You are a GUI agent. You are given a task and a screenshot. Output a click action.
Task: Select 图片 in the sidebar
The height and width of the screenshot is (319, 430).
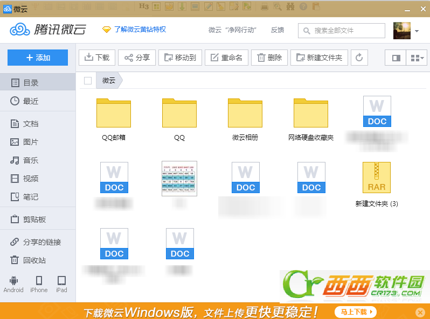pos(38,142)
